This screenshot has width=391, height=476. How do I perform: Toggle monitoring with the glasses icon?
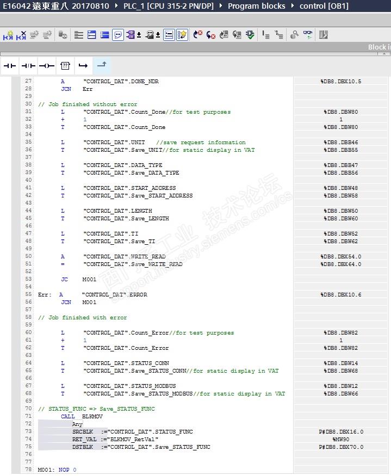click(x=307, y=35)
